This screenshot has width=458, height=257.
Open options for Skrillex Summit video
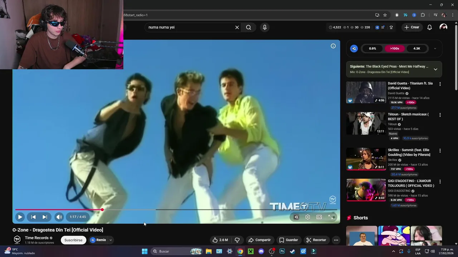(440, 151)
